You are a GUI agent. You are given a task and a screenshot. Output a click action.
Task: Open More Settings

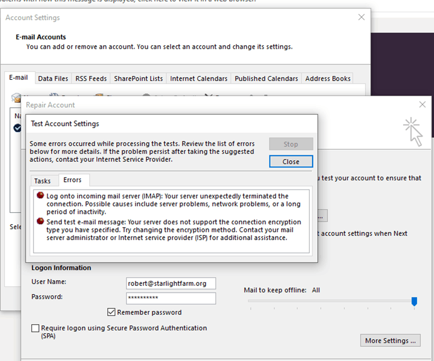tap(390, 341)
